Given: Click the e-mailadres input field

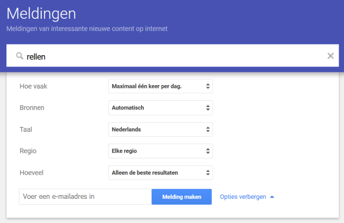Looking at the screenshot, I should 85,197.
